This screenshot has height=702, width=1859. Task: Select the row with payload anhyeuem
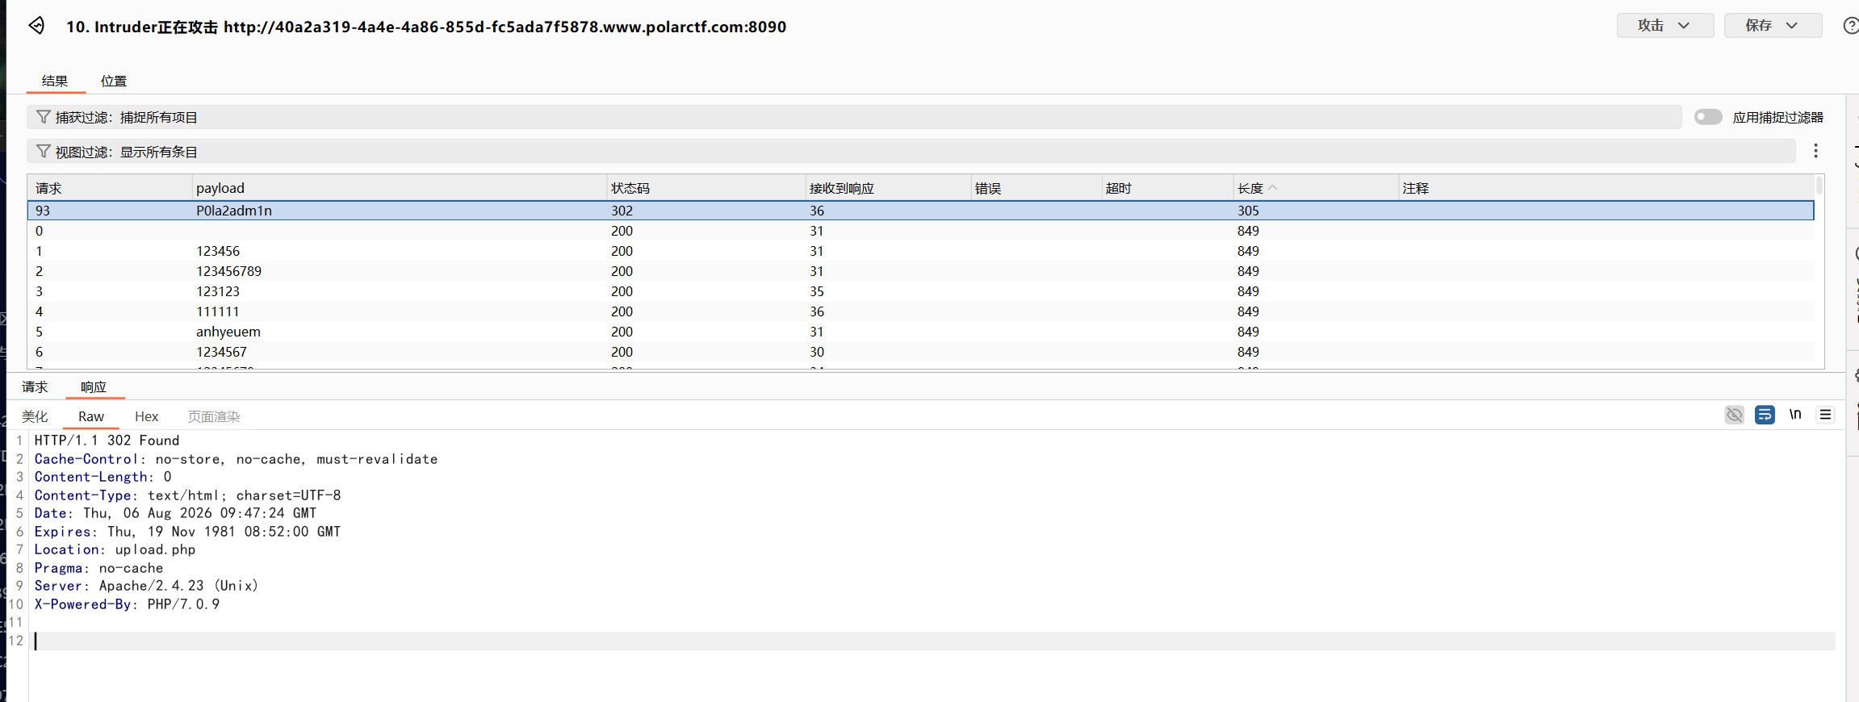pos(920,332)
